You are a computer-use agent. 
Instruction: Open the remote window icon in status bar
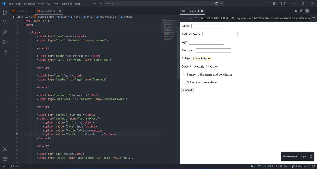coord(3,166)
